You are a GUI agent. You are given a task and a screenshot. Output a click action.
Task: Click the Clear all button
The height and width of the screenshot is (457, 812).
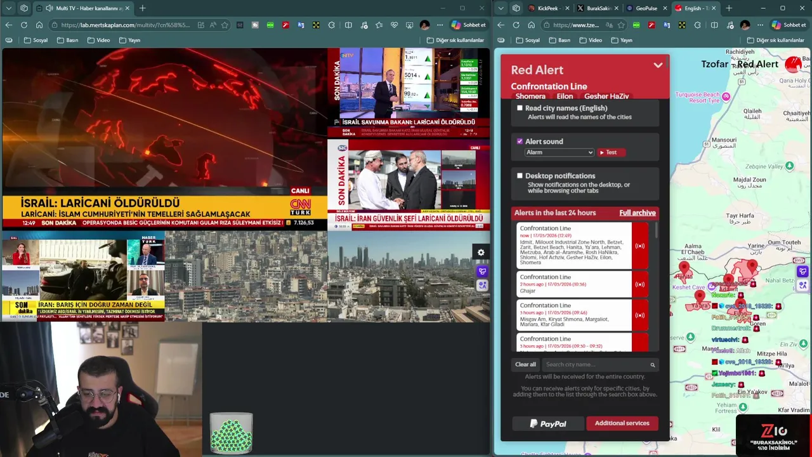point(525,364)
